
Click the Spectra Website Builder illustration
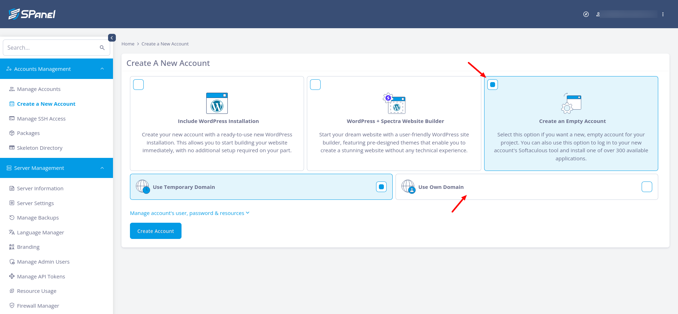pyautogui.click(x=394, y=103)
